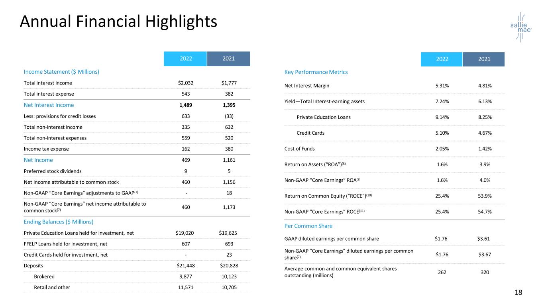
Task: Select the 2022 header above Key Performance Metrics
Action: click(x=441, y=59)
